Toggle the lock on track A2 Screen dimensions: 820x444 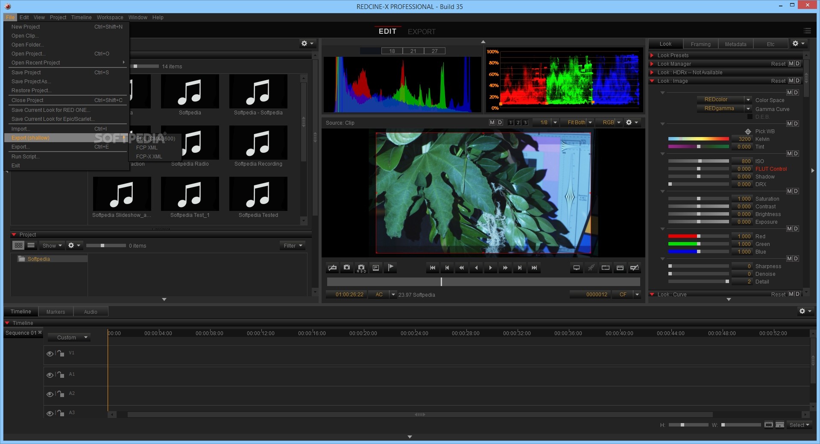point(61,394)
